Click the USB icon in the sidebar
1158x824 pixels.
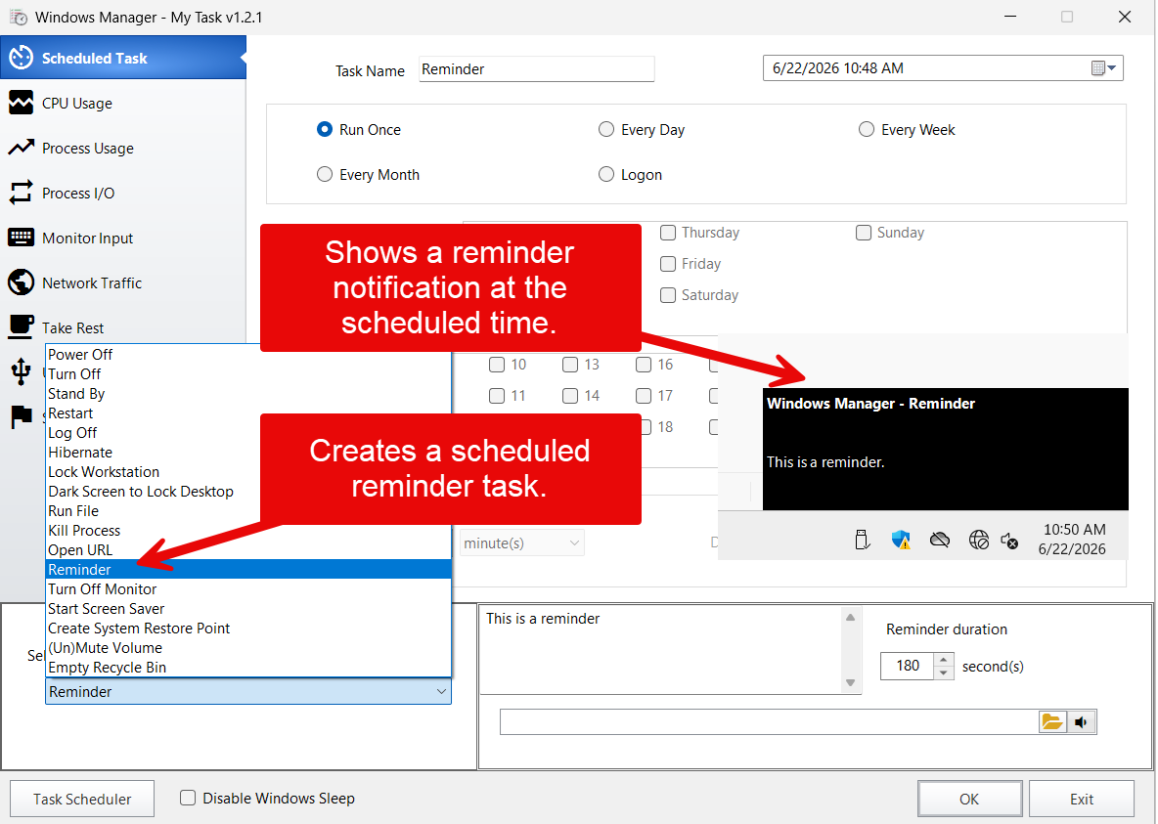pos(21,371)
